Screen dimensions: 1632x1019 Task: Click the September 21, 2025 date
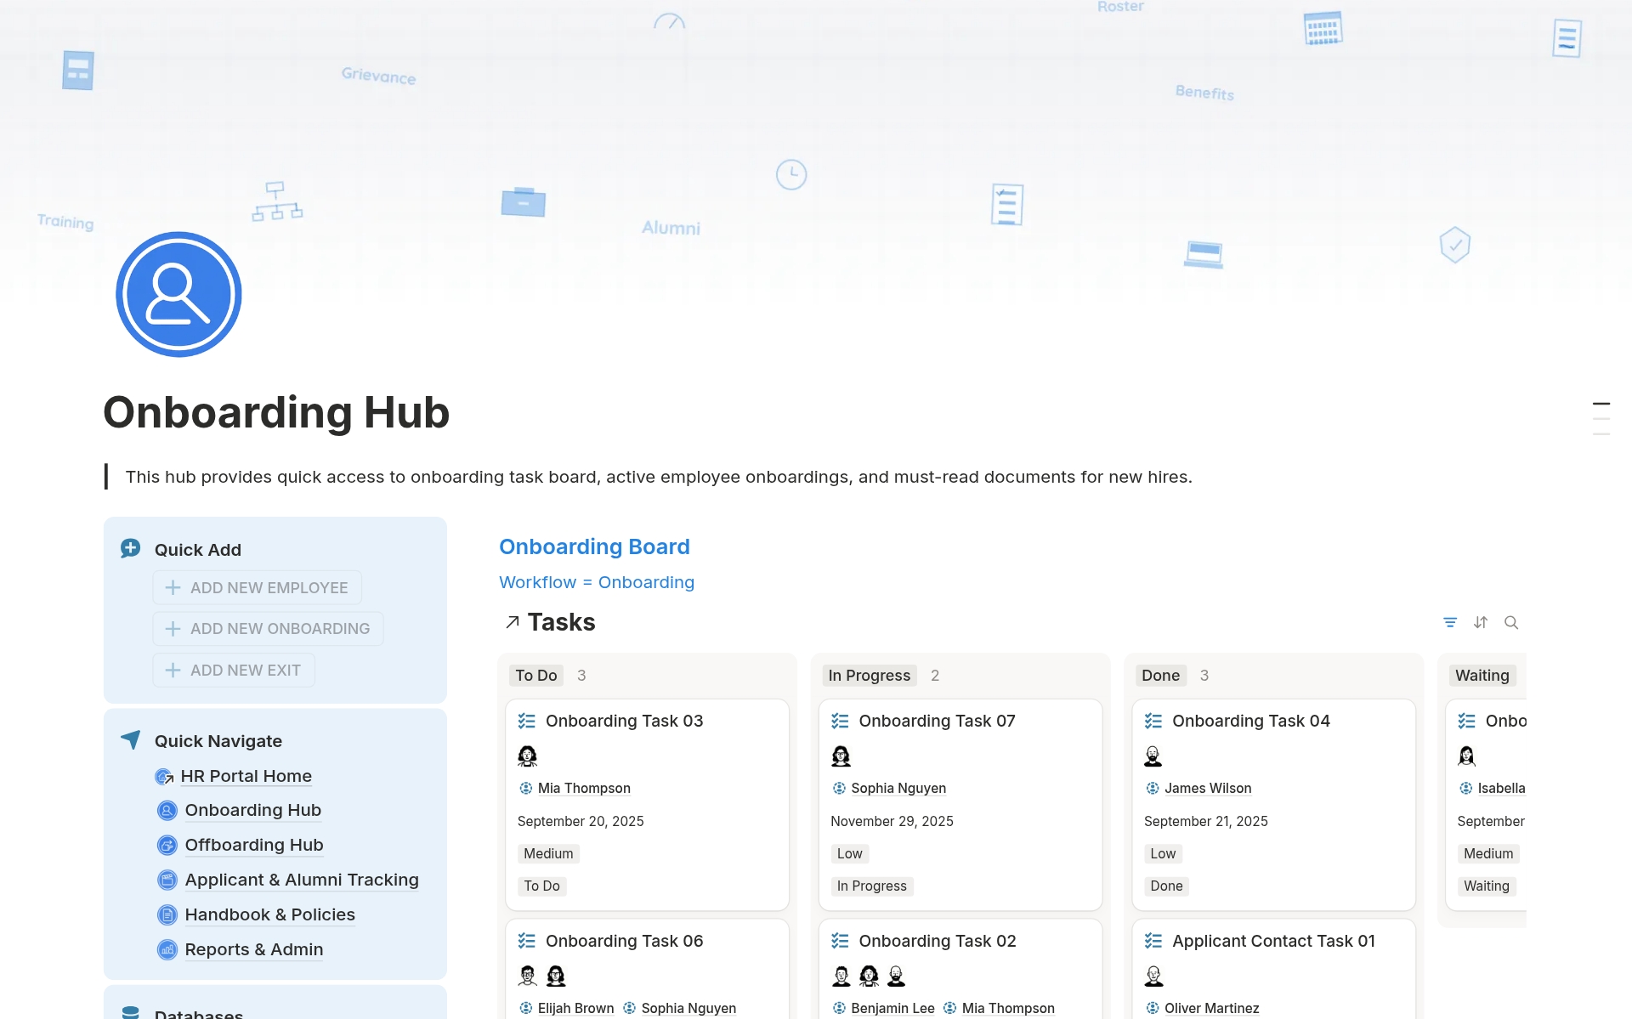[1206, 821]
